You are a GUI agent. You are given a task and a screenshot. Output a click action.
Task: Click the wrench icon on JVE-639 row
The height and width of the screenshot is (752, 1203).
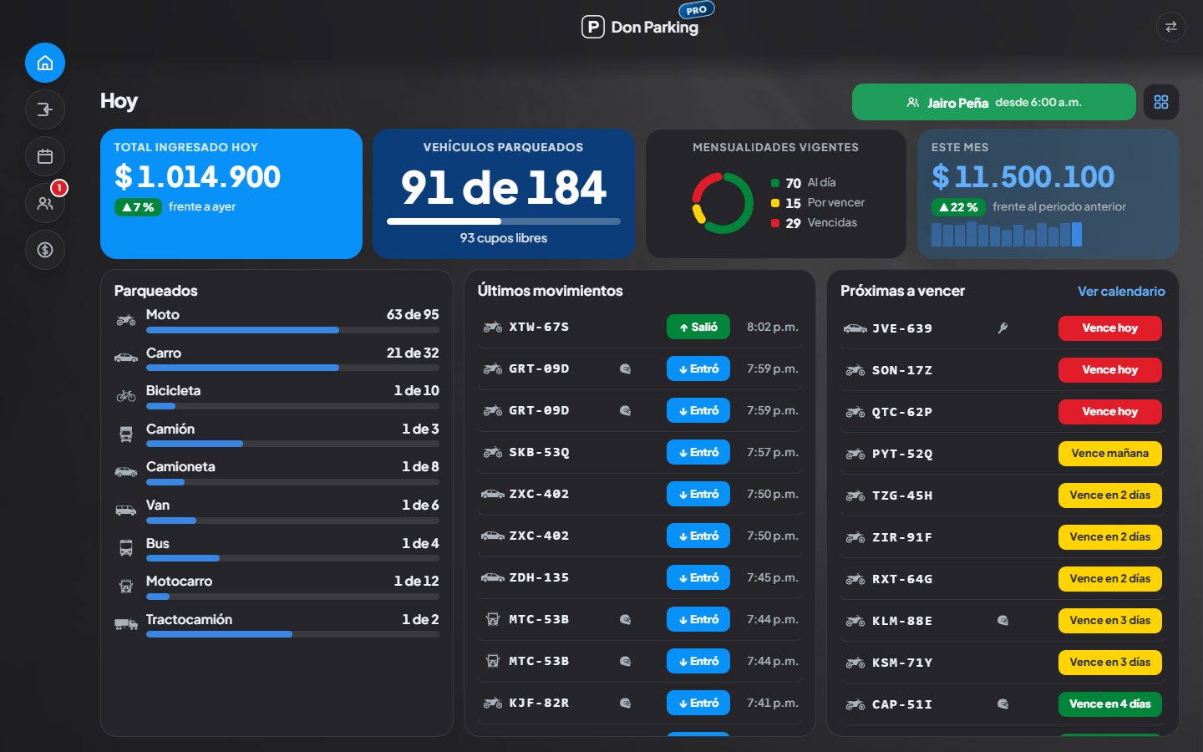(x=1002, y=328)
